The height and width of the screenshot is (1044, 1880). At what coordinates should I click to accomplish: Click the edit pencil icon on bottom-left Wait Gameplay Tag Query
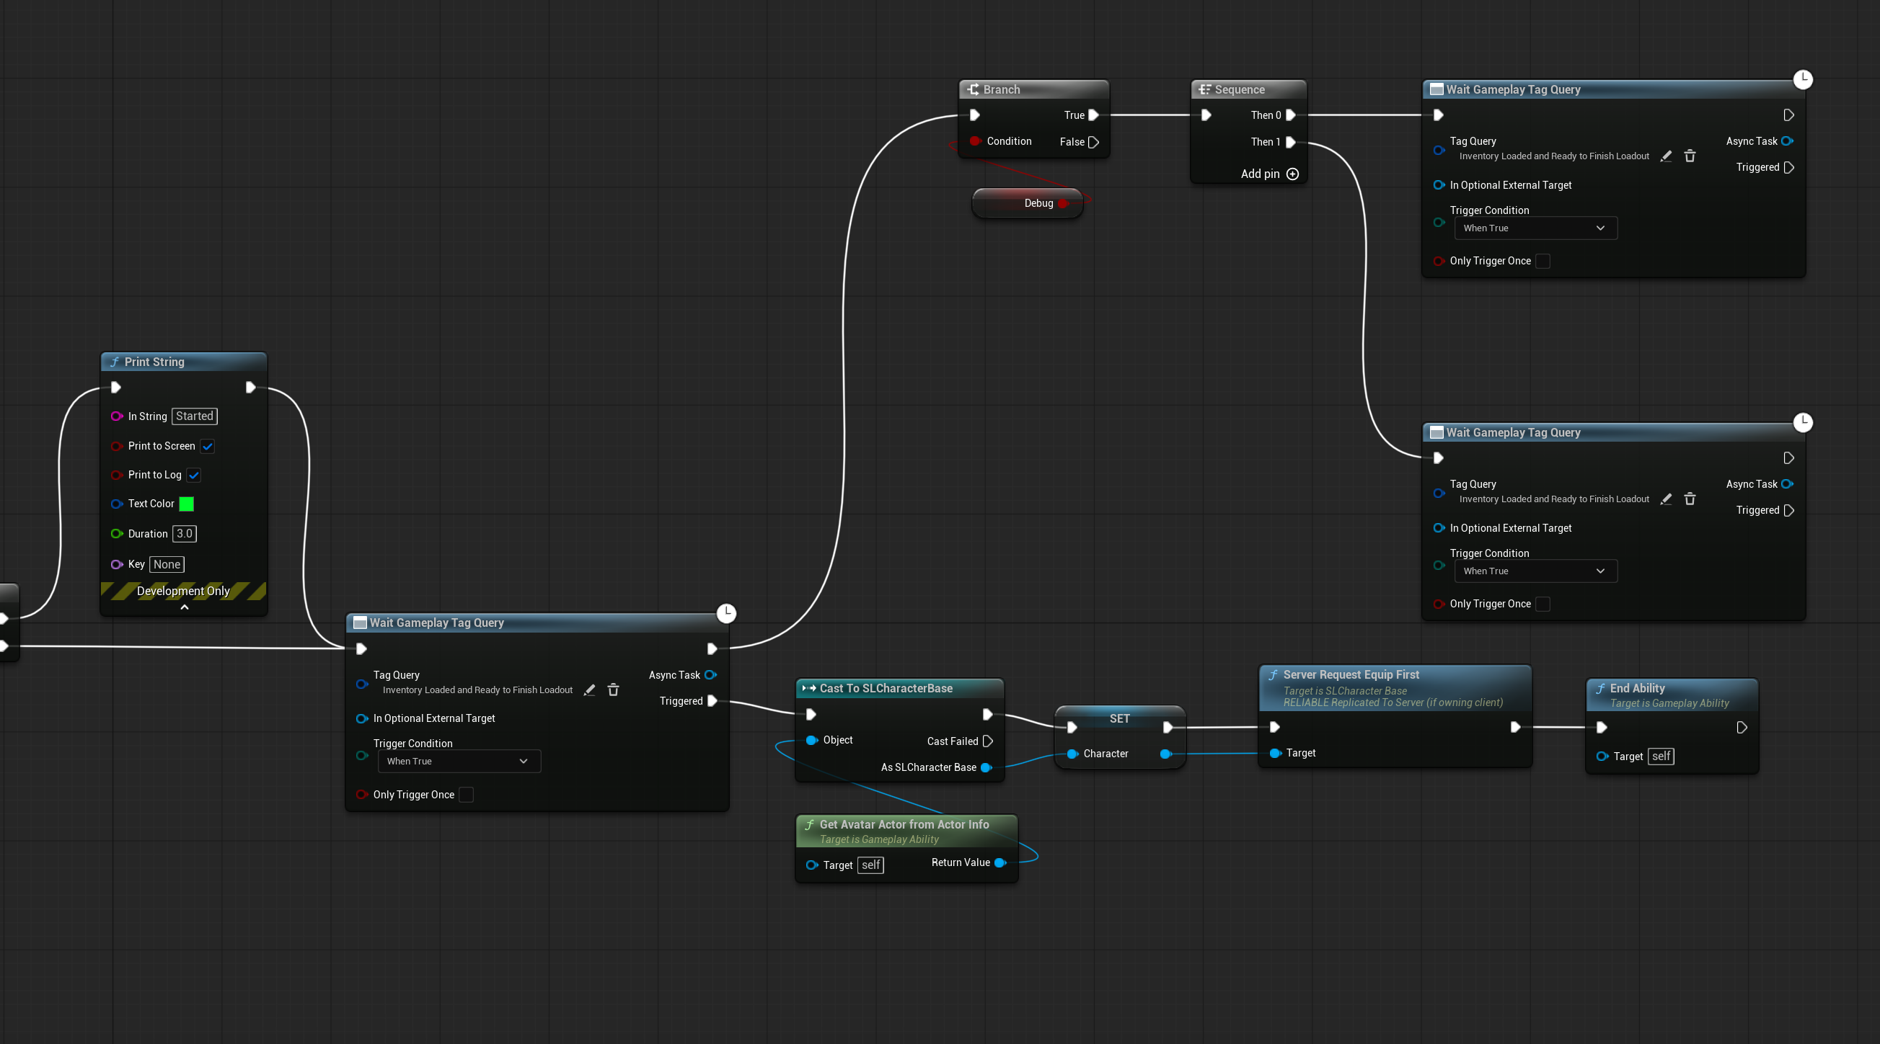(x=590, y=690)
